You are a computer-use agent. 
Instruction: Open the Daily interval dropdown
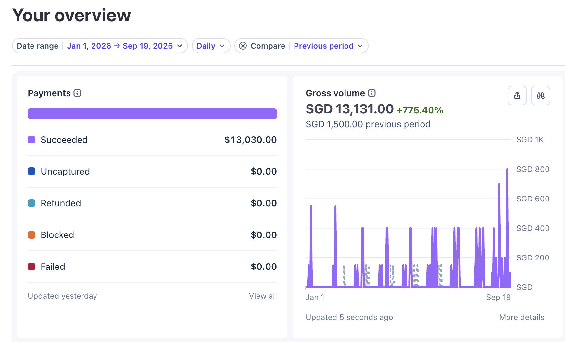(x=211, y=46)
